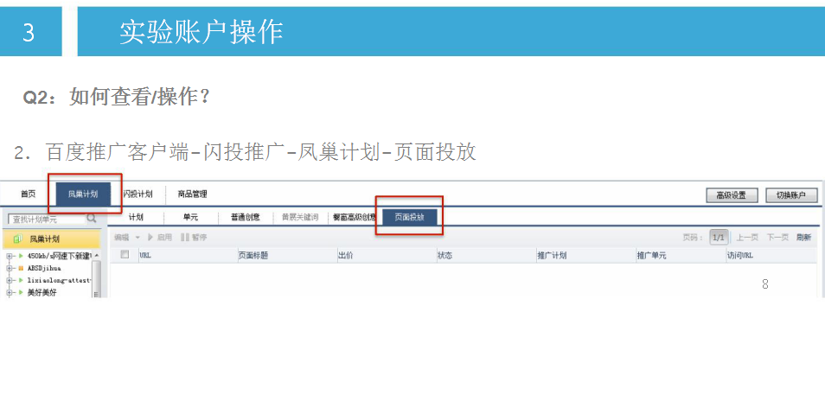Expand the 美好美好 plan node

(x=10, y=293)
